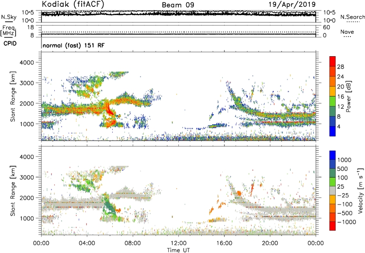
Task: Click the "-500" tick on Velocity color bar
Action: tap(345, 213)
